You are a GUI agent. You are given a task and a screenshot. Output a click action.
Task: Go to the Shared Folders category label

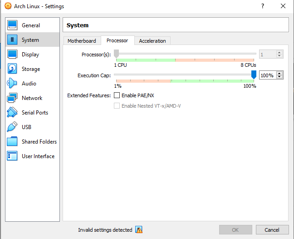39,142
